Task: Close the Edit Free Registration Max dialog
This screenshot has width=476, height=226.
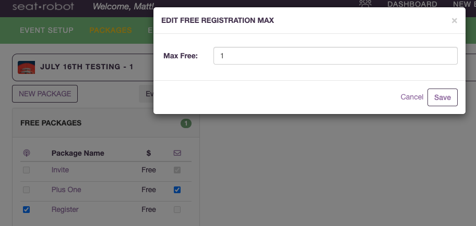Action: [454, 21]
